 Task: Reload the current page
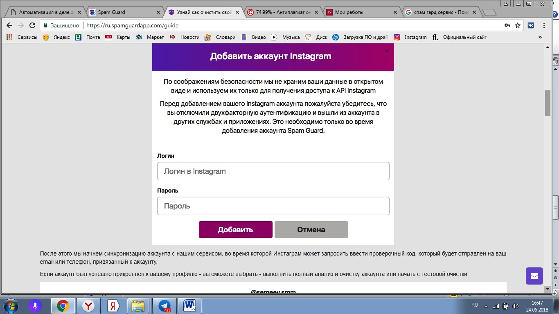[32, 25]
